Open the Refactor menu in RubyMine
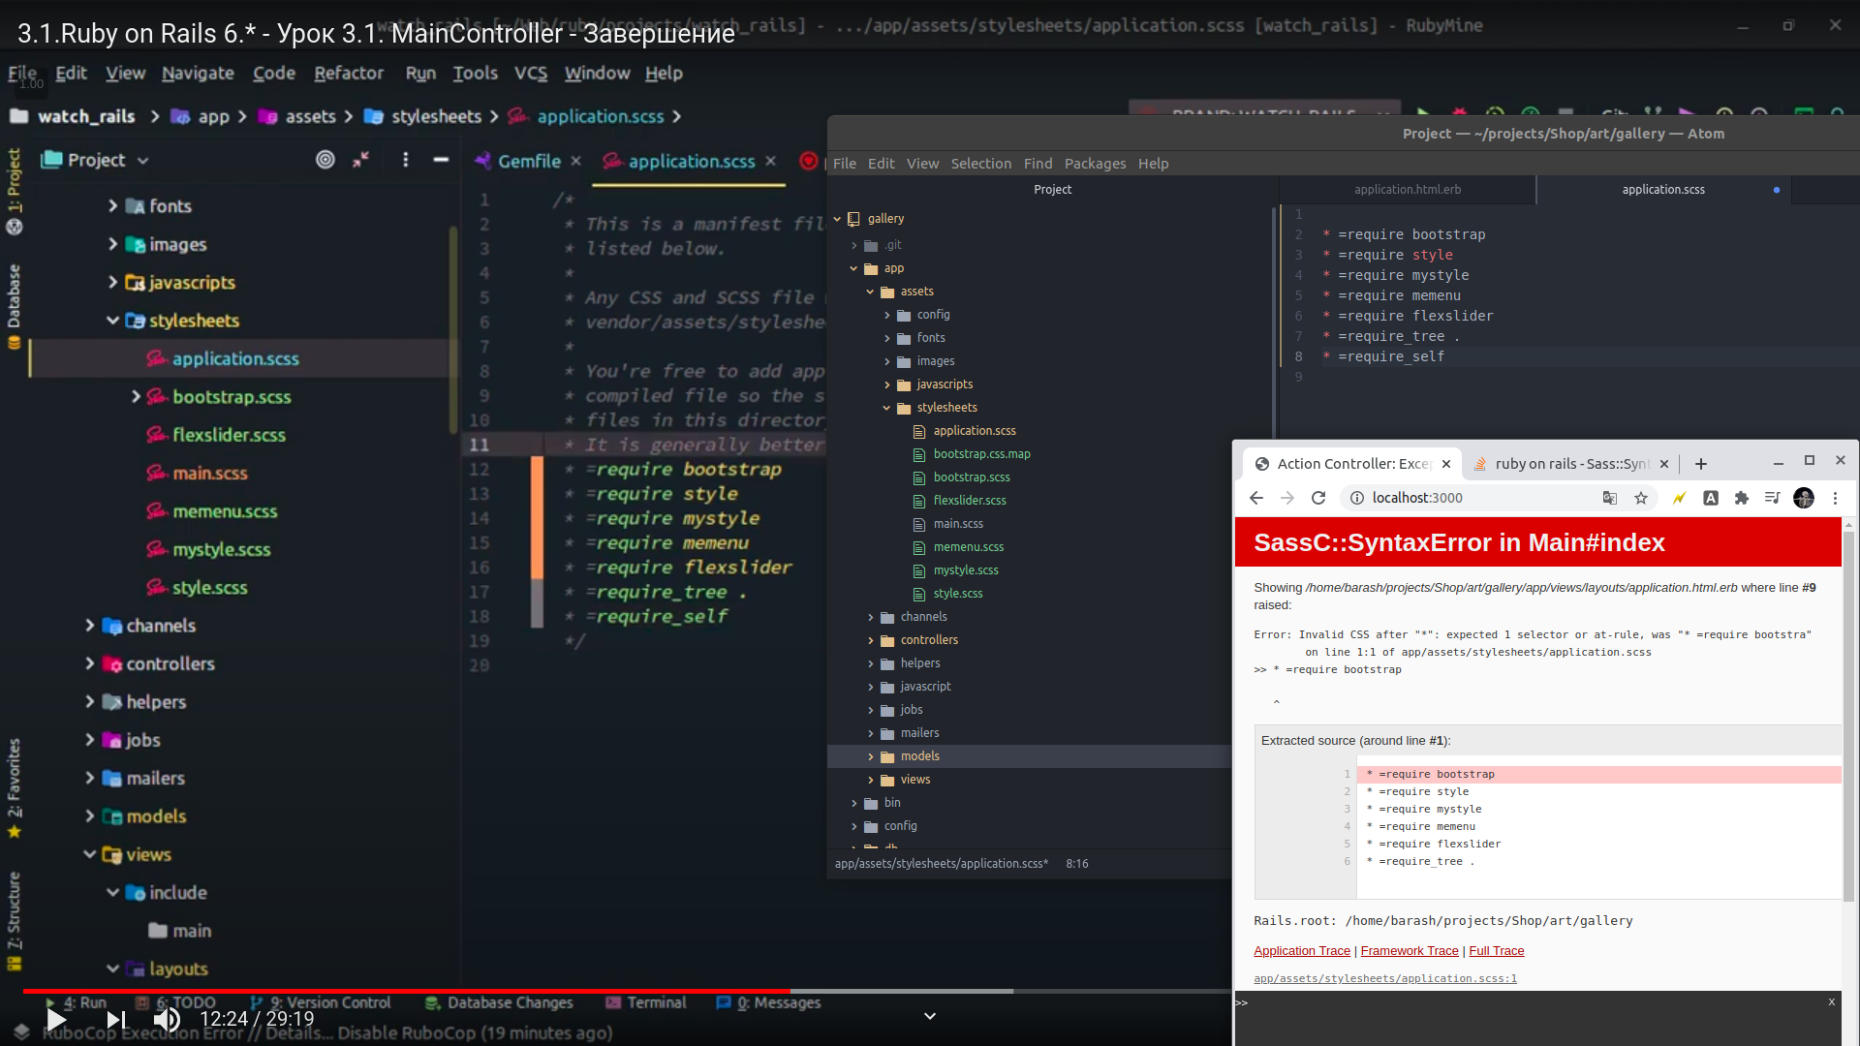Viewport: 1860px width, 1046px height. click(x=349, y=74)
